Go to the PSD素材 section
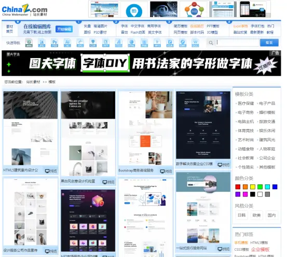 (x=100, y=32)
